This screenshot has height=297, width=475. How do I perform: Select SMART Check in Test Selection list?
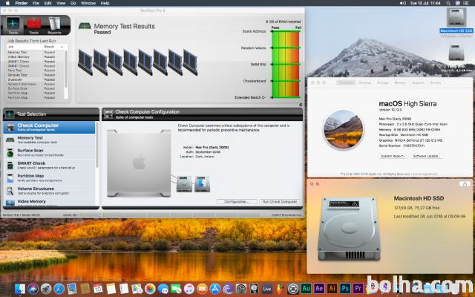(x=49, y=165)
